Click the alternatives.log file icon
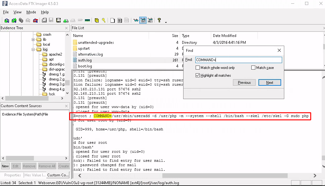Screen dimensions: 325x186 [x=75, y=54]
